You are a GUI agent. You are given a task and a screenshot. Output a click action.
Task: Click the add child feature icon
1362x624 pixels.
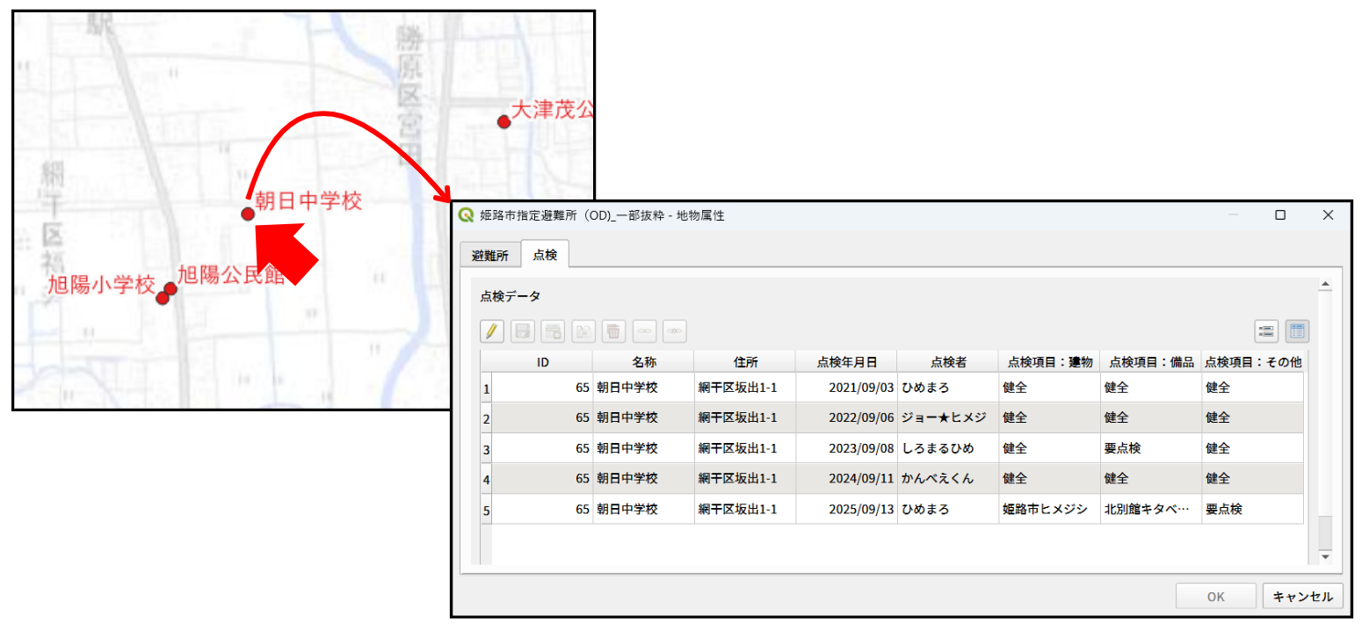click(553, 331)
